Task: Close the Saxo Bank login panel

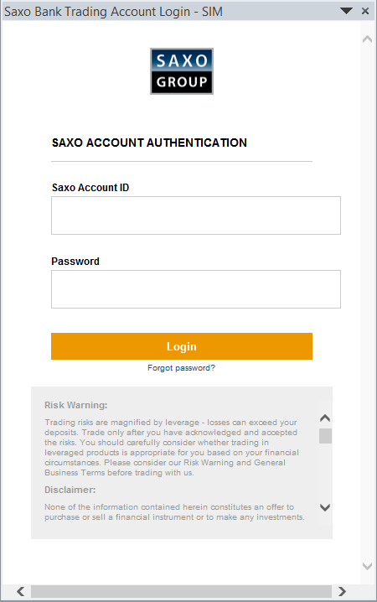Action: tap(365, 11)
